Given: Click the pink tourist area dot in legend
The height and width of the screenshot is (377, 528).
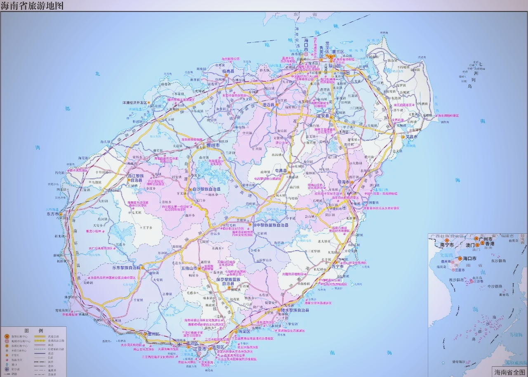Looking at the screenshot, I should pyautogui.click(x=7, y=360).
